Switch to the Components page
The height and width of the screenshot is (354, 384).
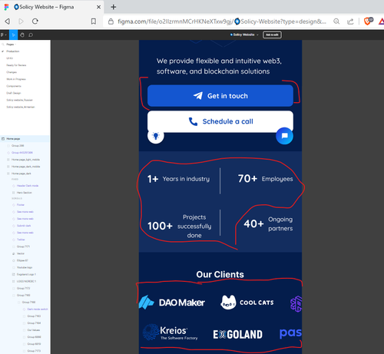(x=14, y=86)
